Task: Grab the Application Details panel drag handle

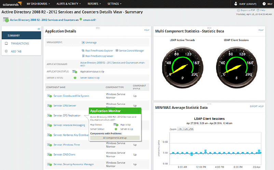Action: 98,28
